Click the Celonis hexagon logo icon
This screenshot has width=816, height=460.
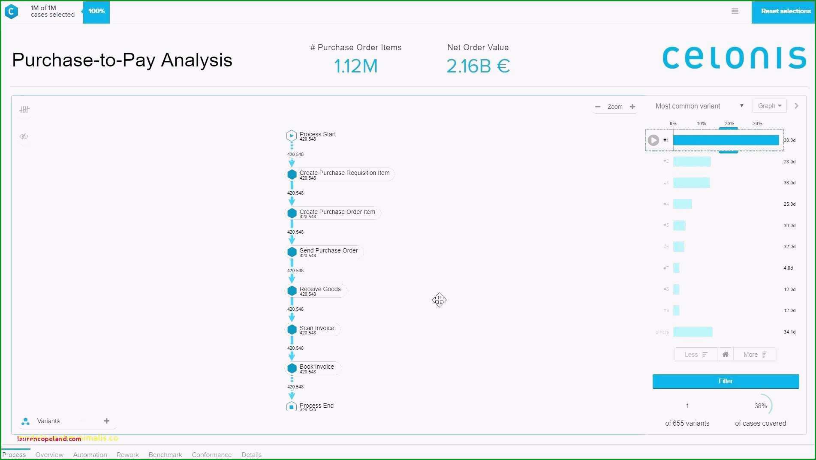[11, 12]
